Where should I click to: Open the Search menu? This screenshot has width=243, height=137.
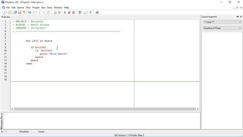click(21, 8)
